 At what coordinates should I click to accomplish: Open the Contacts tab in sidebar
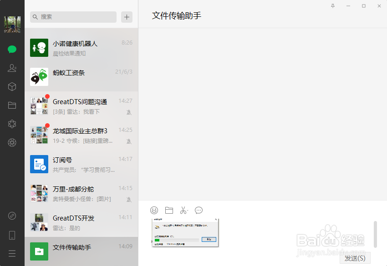[x=12, y=68]
